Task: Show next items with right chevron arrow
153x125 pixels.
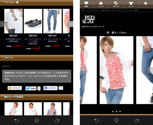Action: point(71,24)
